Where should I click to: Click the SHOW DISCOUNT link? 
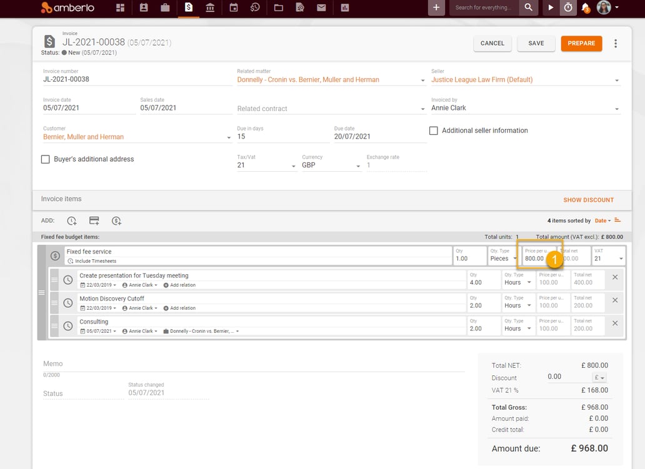click(x=588, y=200)
